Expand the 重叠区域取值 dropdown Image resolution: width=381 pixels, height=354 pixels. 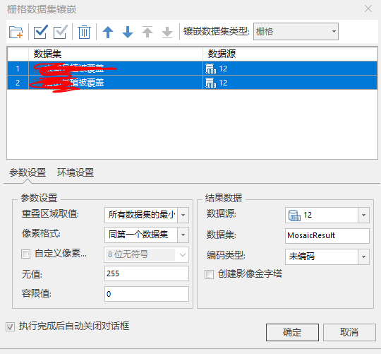coord(147,215)
